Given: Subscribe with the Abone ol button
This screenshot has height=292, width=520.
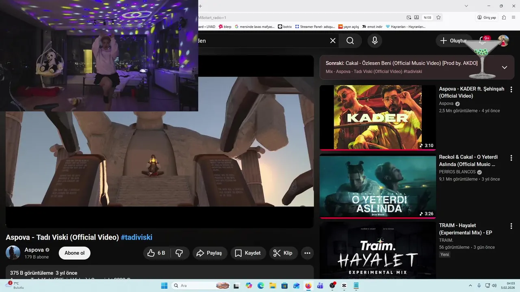Looking at the screenshot, I should tap(75, 253).
